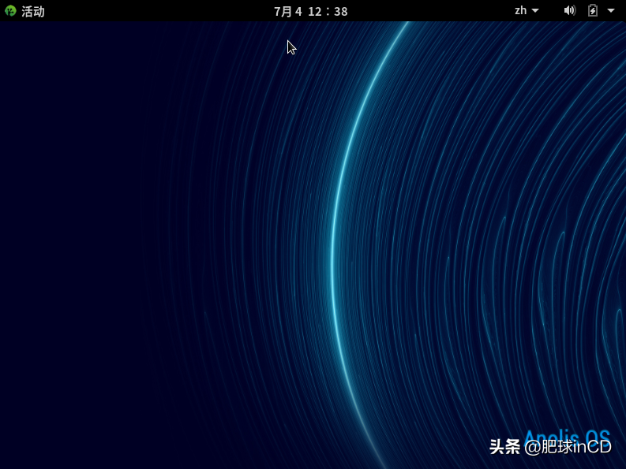
Task: Expand the system menu arrow
Action: (611, 11)
